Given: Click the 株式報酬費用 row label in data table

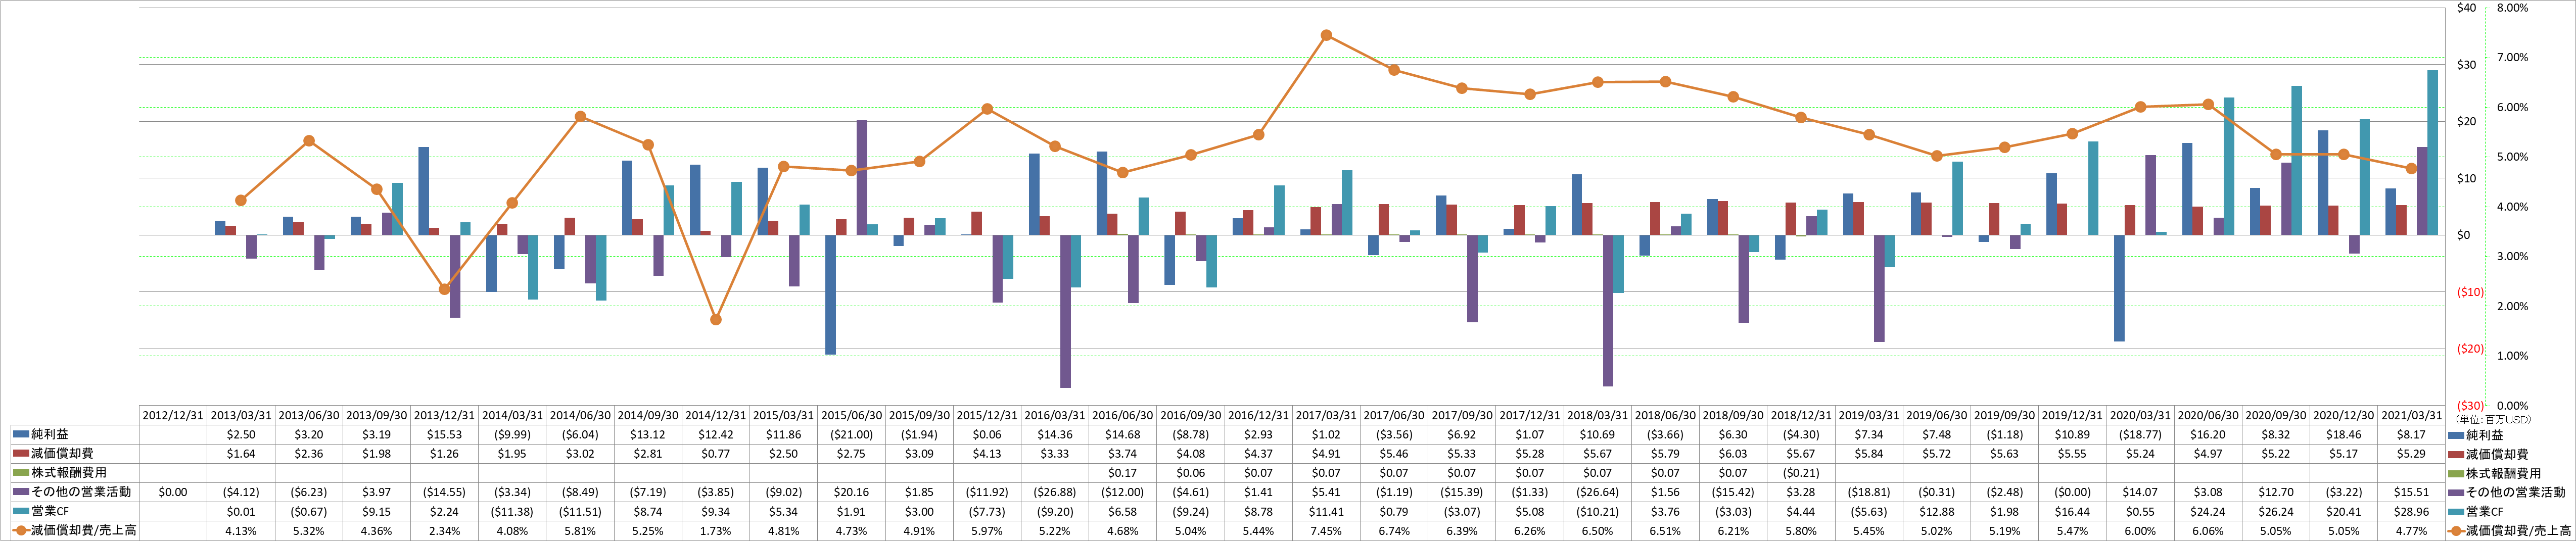Looking at the screenshot, I should (69, 473).
